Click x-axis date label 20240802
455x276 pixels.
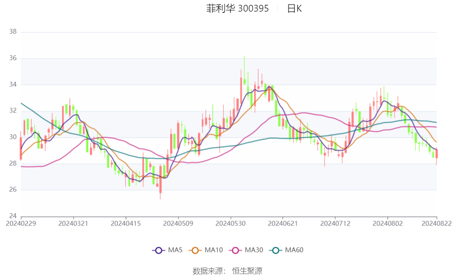tap(387, 224)
